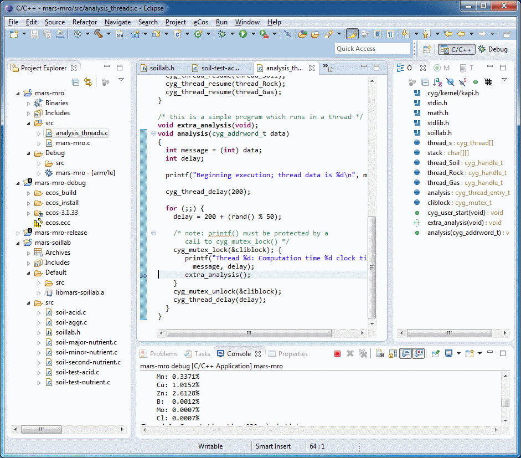This screenshot has height=458, width=521.
Task: Toggle Hide Fields filter in Outline
Action: click(449, 82)
